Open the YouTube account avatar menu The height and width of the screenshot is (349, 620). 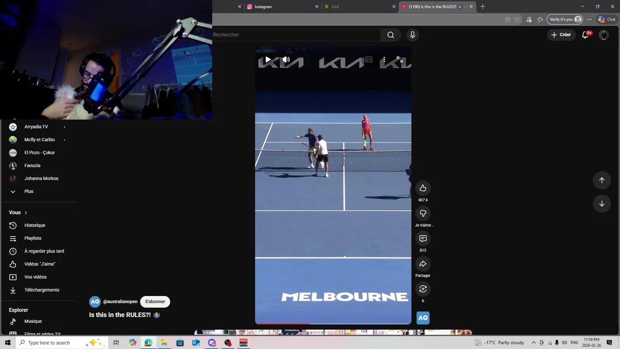604,35
